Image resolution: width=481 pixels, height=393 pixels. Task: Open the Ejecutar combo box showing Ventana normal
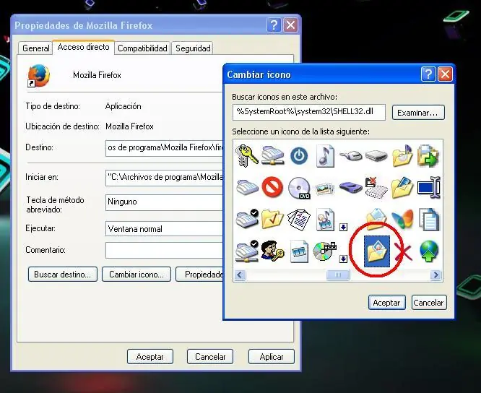pos(164,229)
